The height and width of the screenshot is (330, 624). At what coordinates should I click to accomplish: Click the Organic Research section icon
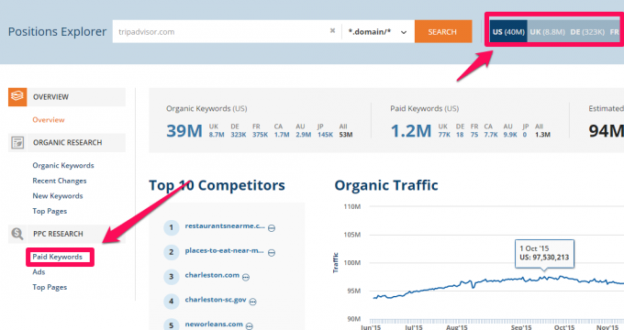point(17,142)
